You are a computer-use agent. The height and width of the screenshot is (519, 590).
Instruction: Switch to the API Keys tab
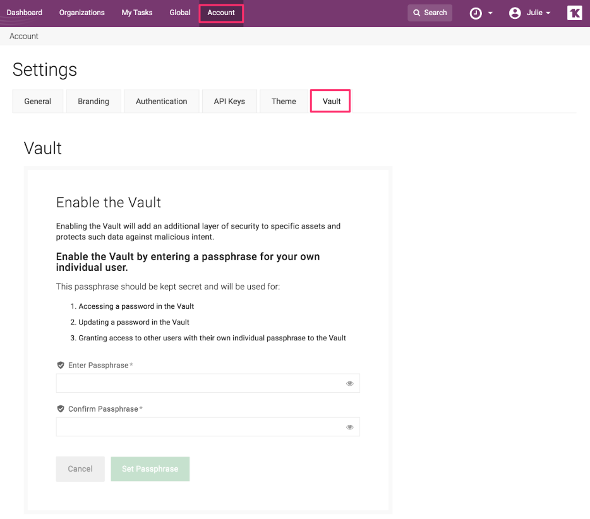(229, 101)
